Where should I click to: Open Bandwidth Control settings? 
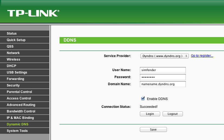pos(25,111)
